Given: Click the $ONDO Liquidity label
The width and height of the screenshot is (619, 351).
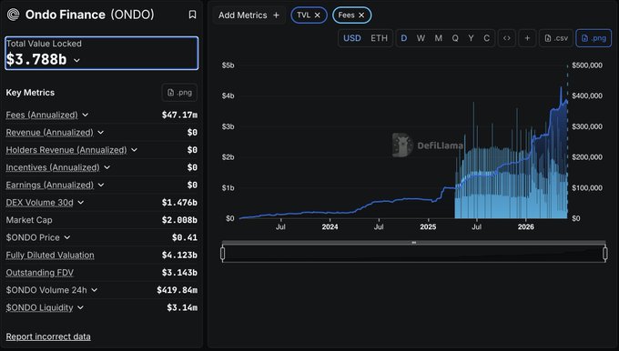Looking at the screenshot, I should pyautogui.click(x=39, y=307).
